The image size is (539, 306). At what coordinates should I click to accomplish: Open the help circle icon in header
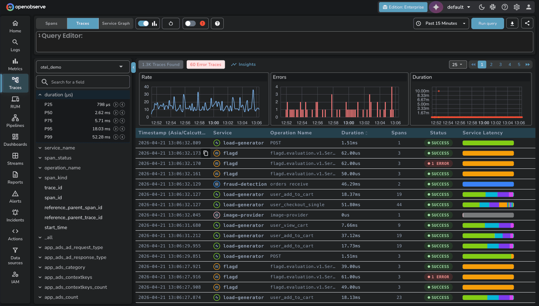[x=505, y=7]
